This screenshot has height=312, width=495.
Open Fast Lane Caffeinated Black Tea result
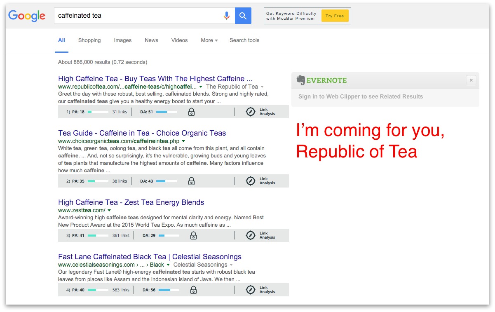(150, 257)
